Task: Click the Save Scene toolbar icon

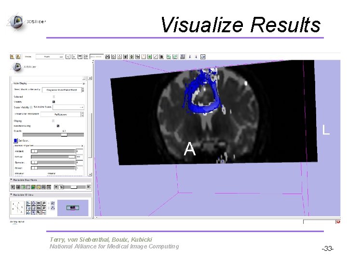Action: [18, 57]
